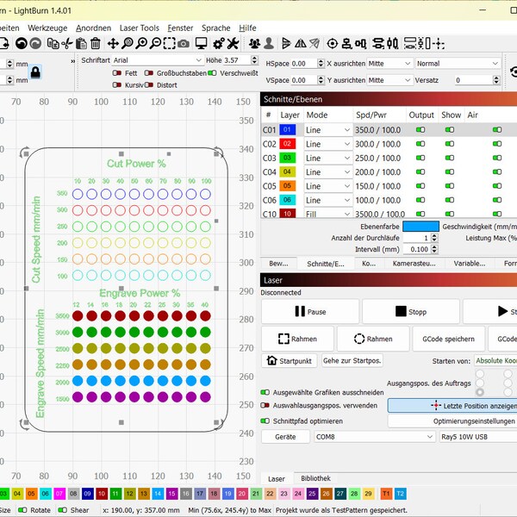Click the GCode speichern button
Image resolution: width=517 pixels, height=517 pixels.
click(x=448, y=339)
